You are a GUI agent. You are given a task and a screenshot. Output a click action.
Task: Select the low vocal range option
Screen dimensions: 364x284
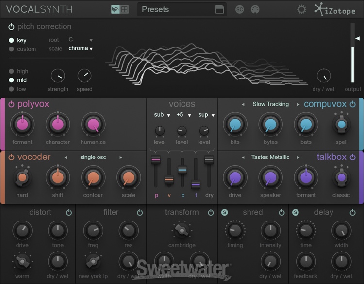click(x=11, y=89)
